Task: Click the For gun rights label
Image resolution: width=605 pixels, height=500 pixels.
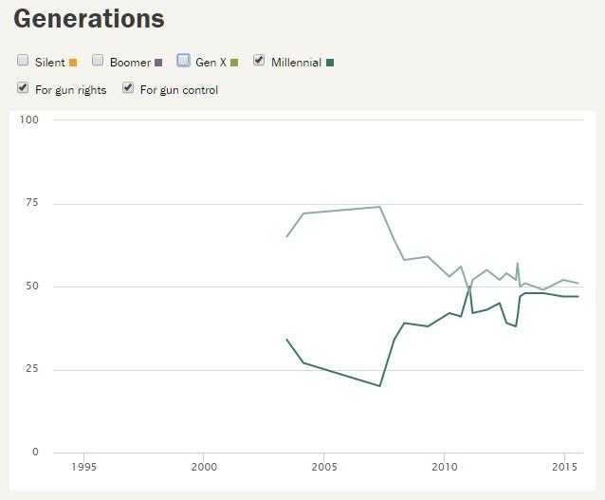Action: click(x=70, y=90)
